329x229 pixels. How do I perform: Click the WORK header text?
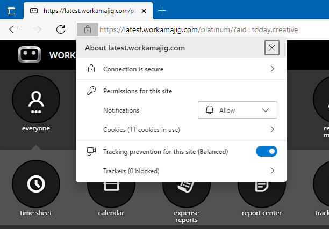pos(62,55)
